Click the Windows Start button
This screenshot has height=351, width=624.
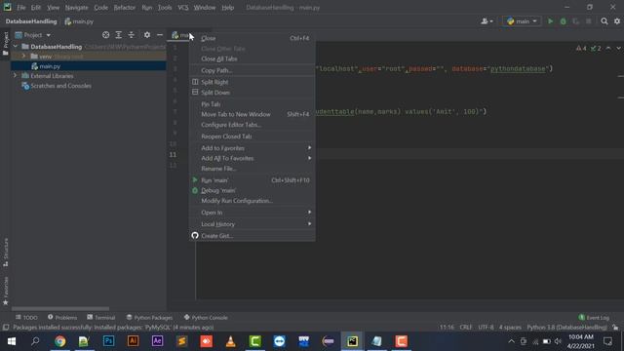[11, 341]
